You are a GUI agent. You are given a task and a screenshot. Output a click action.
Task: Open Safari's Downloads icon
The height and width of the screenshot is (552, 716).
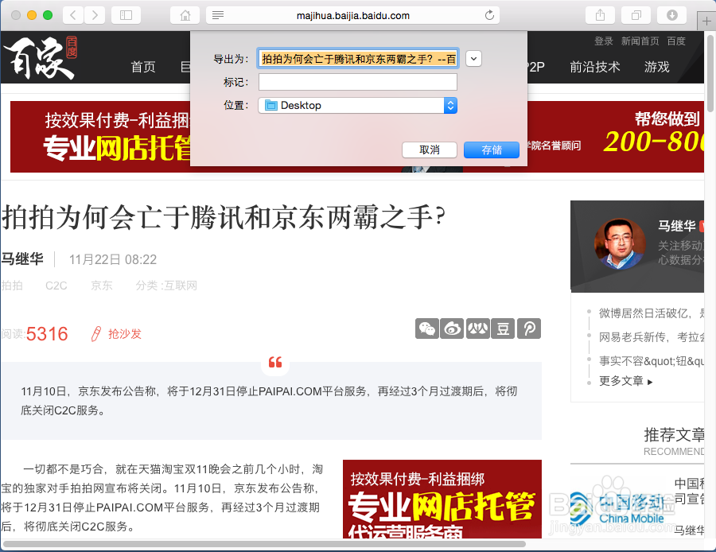(x=671, y=14)
